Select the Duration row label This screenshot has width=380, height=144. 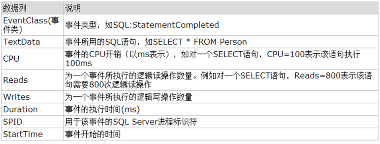tap(32, 109)
